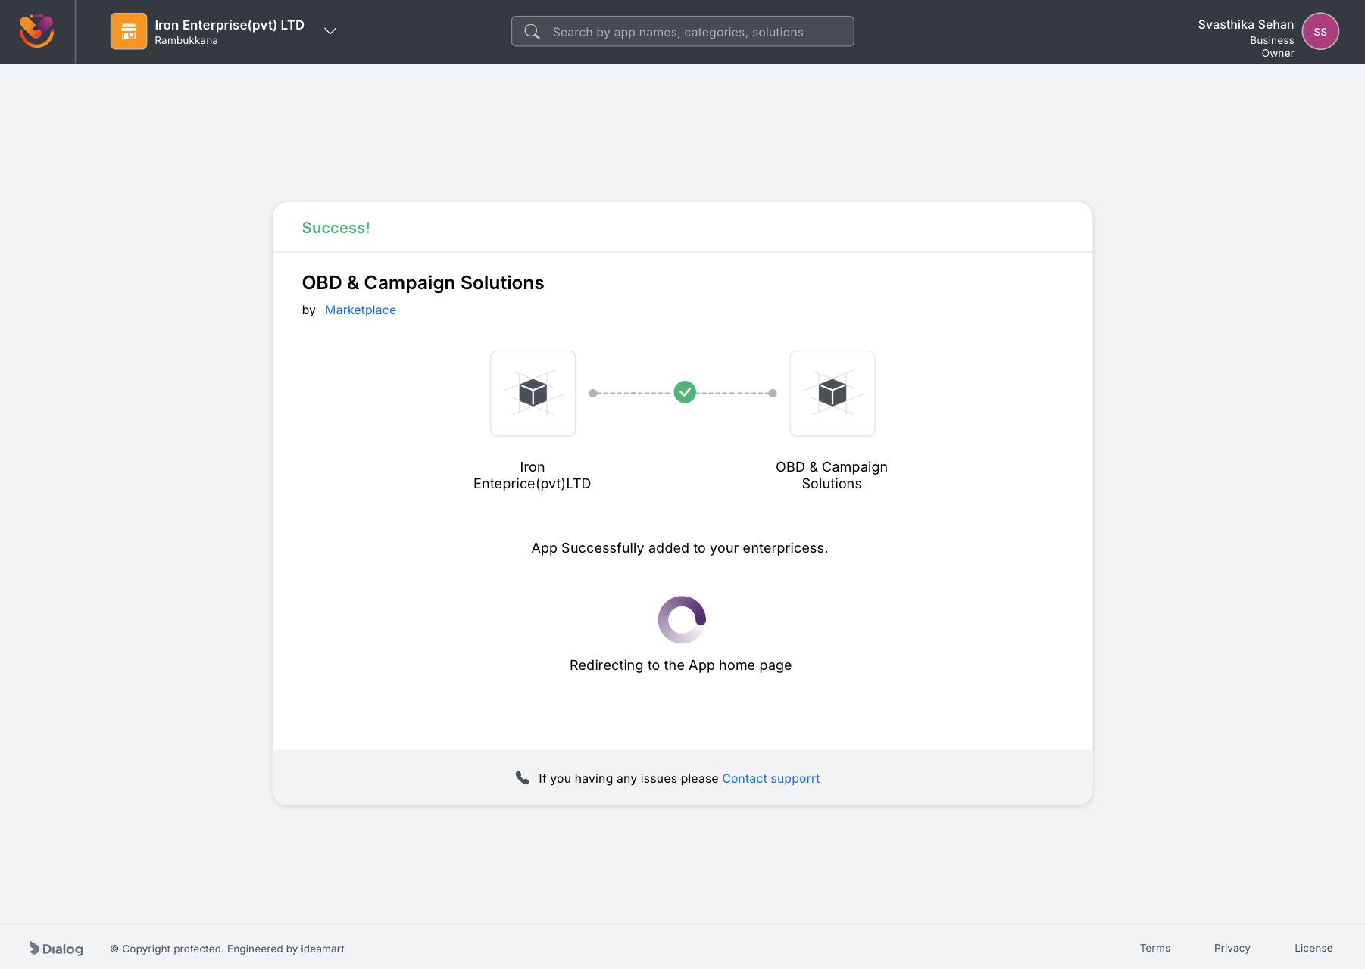Click the purple loading spinner

682,619
